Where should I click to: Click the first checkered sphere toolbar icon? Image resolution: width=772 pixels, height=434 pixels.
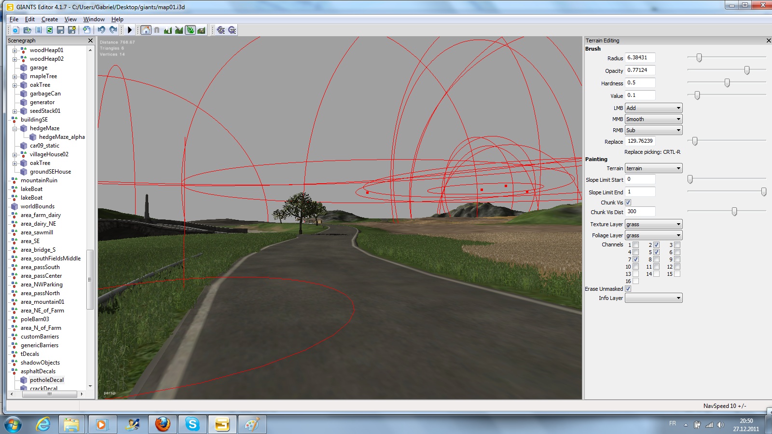coord(221,30)
